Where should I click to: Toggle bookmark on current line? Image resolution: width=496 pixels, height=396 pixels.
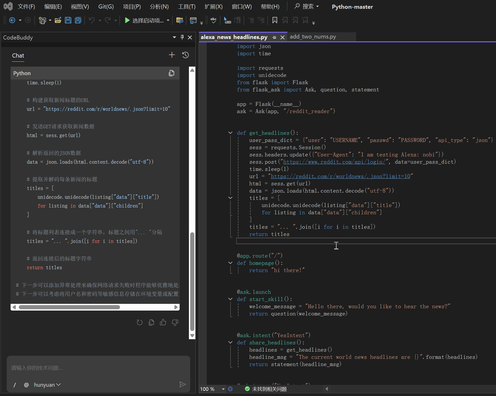click(275, 20)
